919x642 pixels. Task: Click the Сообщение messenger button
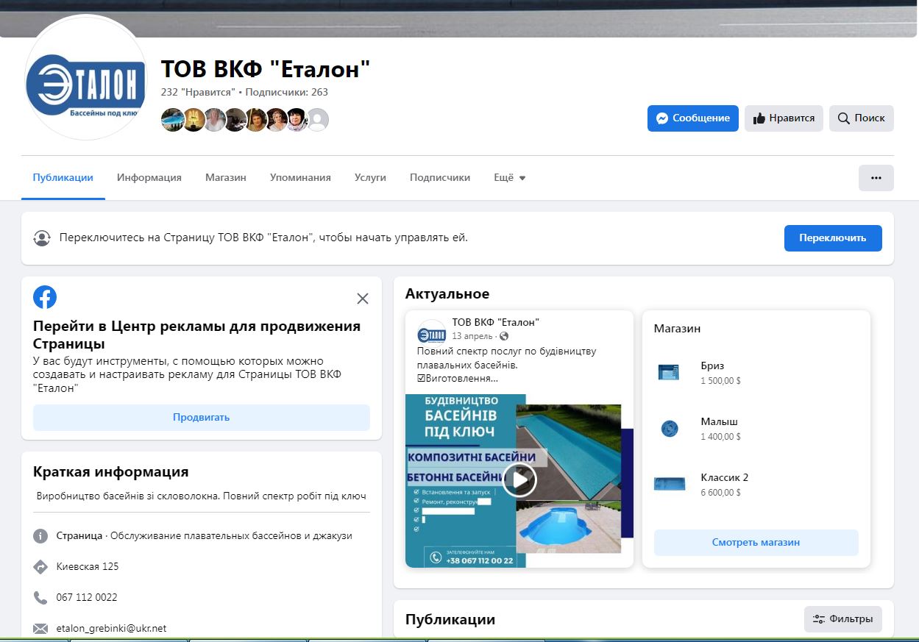[x=692, y=118]
